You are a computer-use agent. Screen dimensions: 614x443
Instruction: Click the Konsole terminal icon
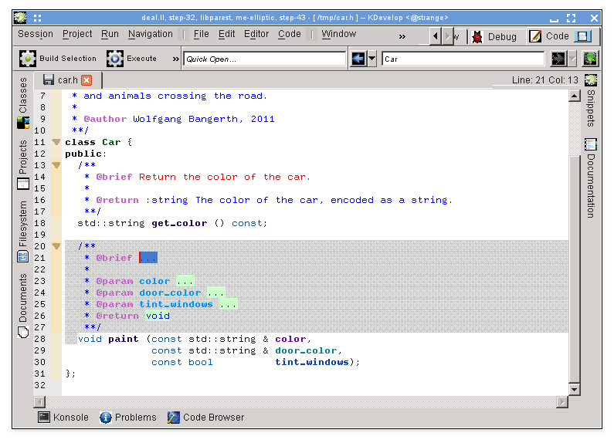coord(44,418)
